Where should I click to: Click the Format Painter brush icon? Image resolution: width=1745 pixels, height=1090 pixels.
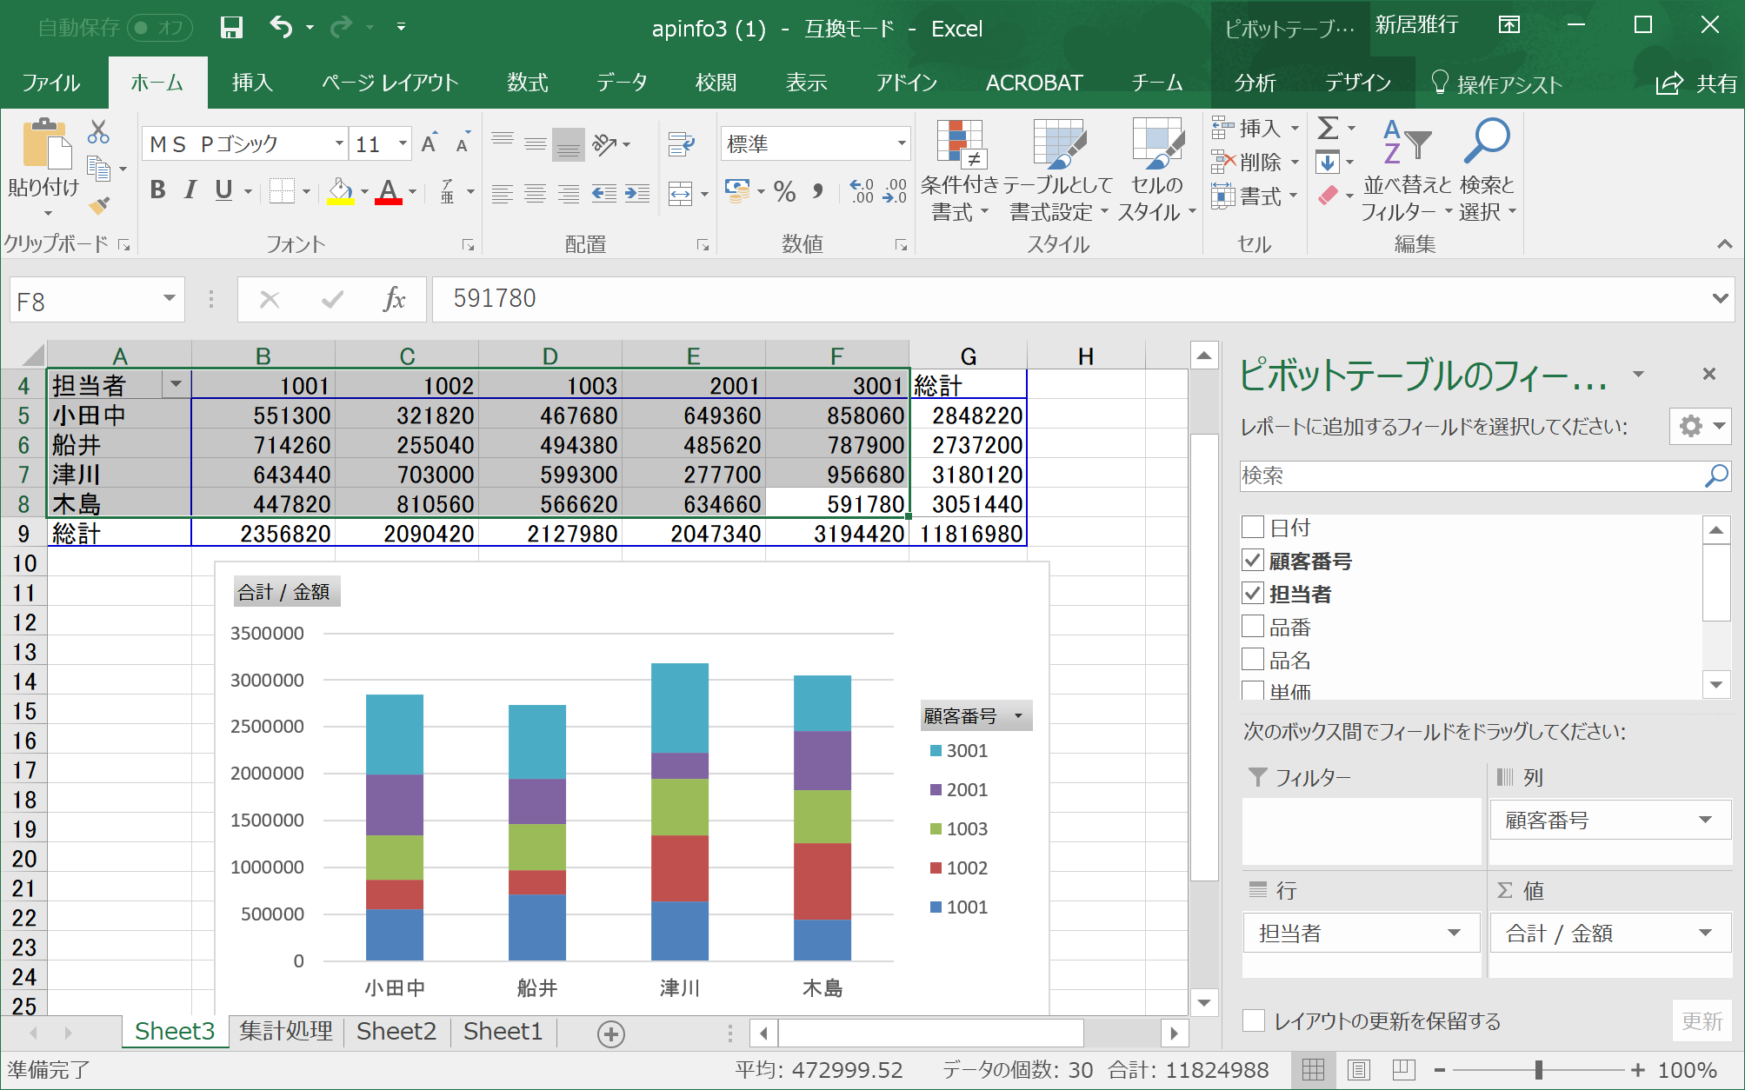(99, 206)
